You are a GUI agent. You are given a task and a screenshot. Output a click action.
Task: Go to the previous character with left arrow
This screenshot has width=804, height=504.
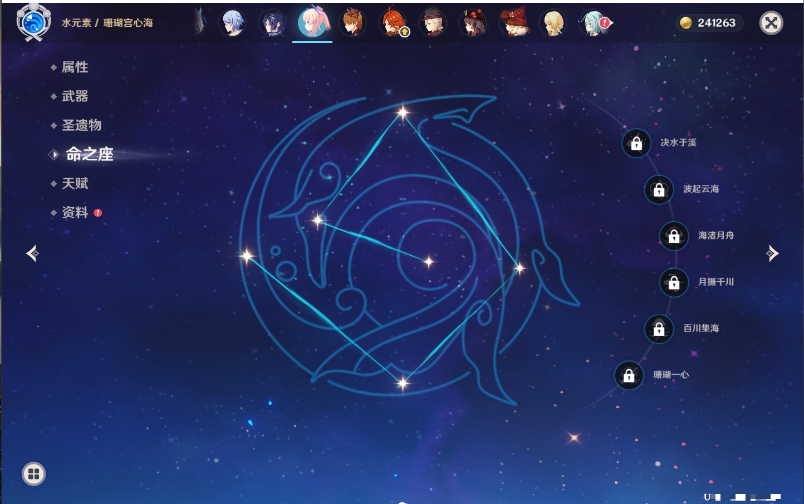[32, 253]
